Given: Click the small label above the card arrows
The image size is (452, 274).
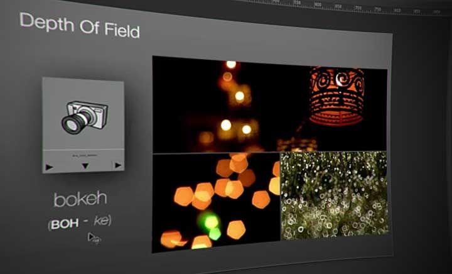Looking at the screenshot, I should coord(85,155).
